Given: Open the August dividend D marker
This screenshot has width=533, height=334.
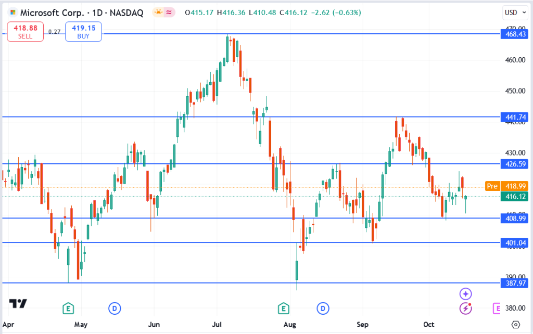Looking at the screenshot, I should [323, 309].
